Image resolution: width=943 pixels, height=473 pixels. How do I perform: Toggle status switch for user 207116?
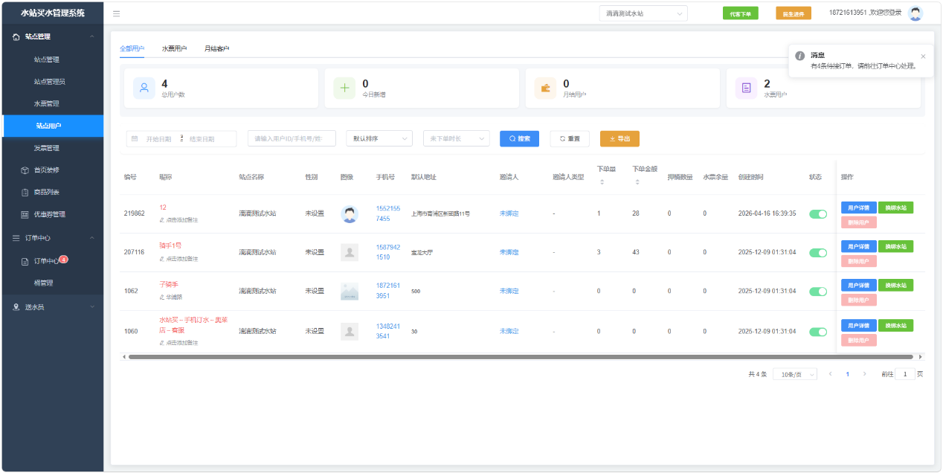coord(818,253)
